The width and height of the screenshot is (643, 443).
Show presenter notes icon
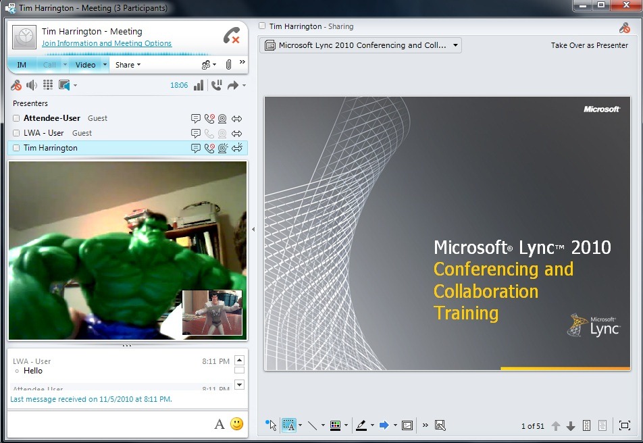(602, 425)
